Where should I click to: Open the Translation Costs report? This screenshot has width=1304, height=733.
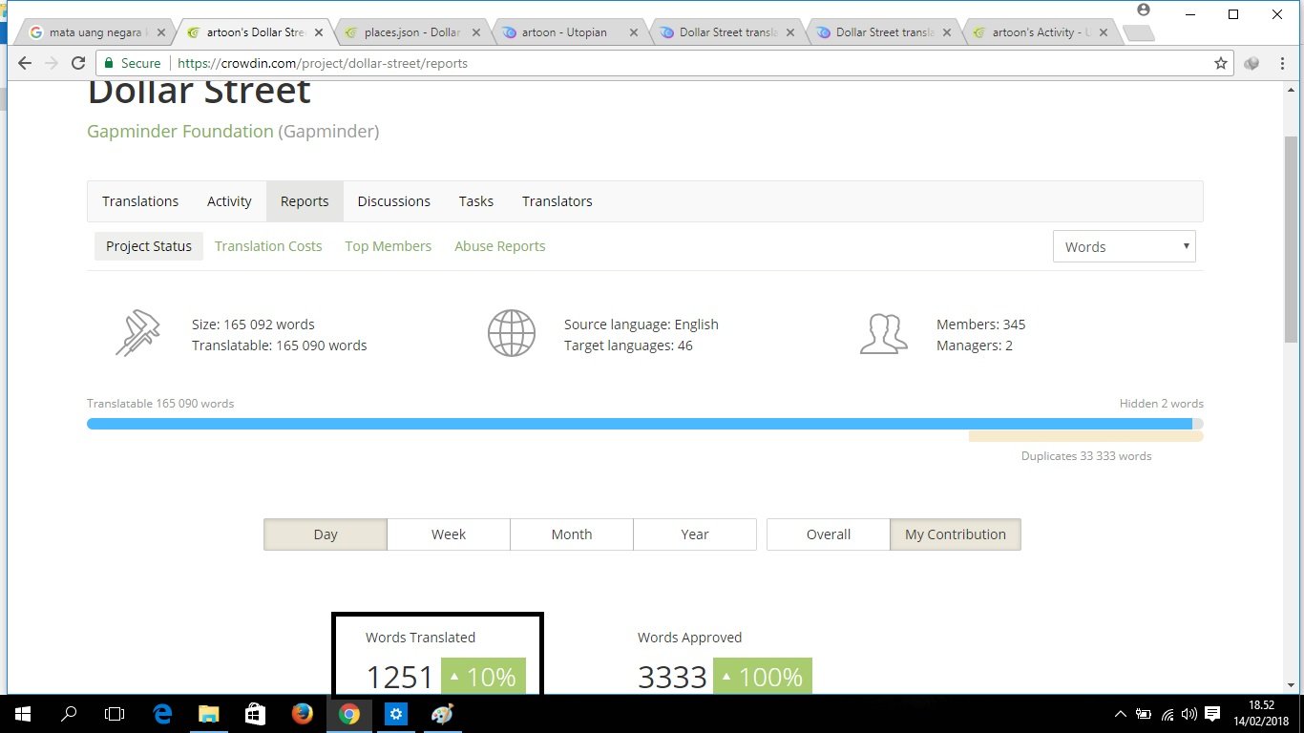[268, 246]
